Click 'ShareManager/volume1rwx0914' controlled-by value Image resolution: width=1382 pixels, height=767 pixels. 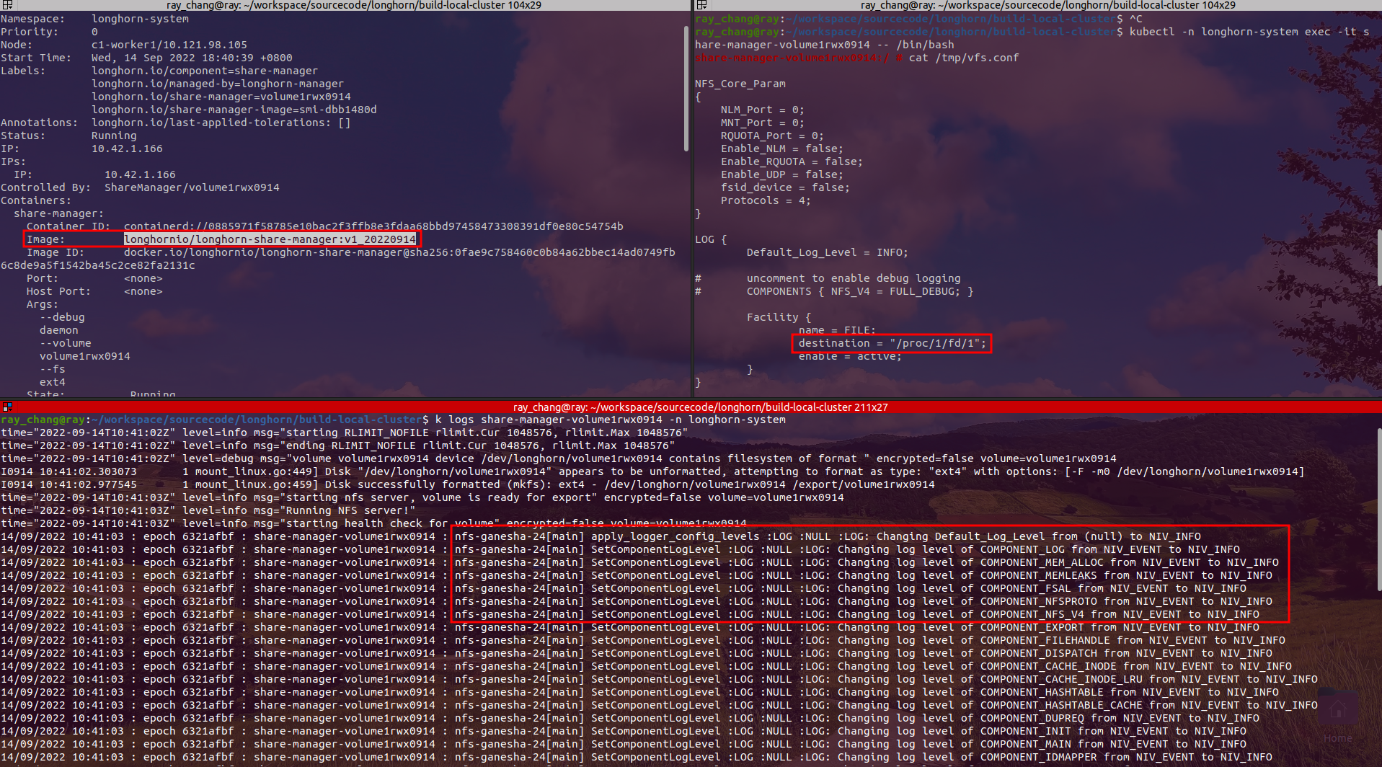coord(192,187)
